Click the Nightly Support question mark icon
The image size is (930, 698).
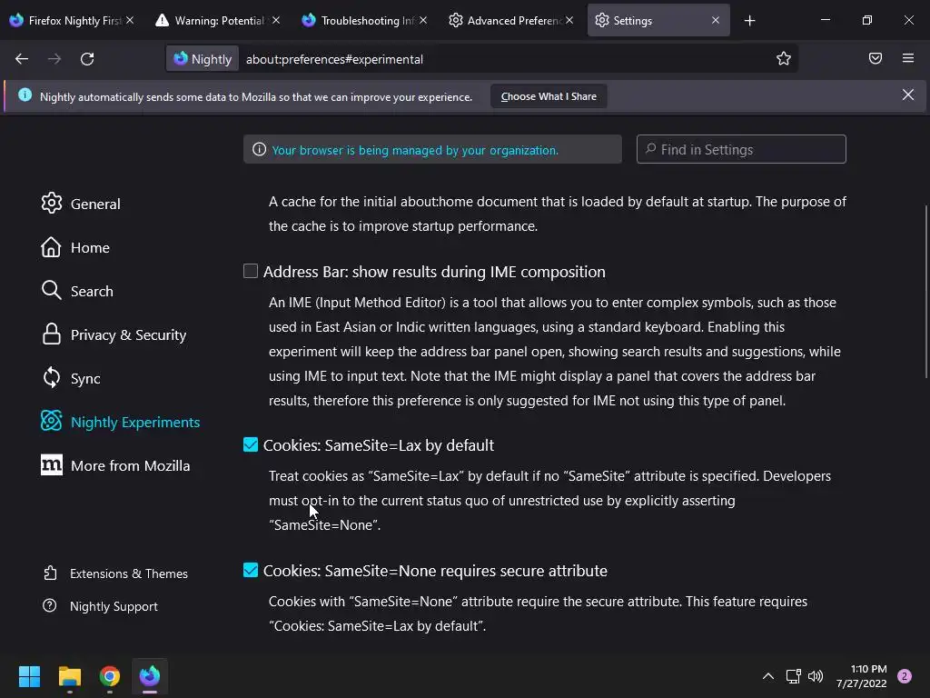[50, 606]
